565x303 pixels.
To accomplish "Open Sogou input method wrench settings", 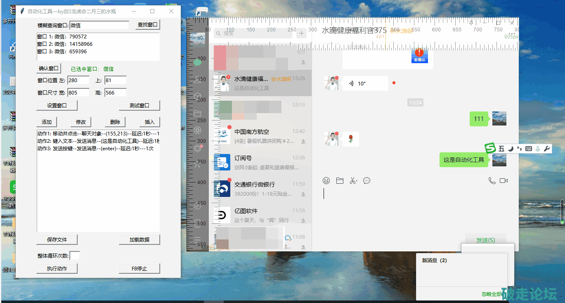I will click(x=547, y=149).
